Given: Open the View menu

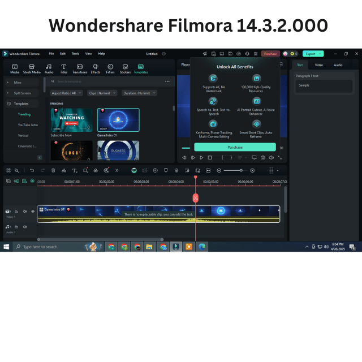Looking at the screenshot, I should (x=88, y=54).
